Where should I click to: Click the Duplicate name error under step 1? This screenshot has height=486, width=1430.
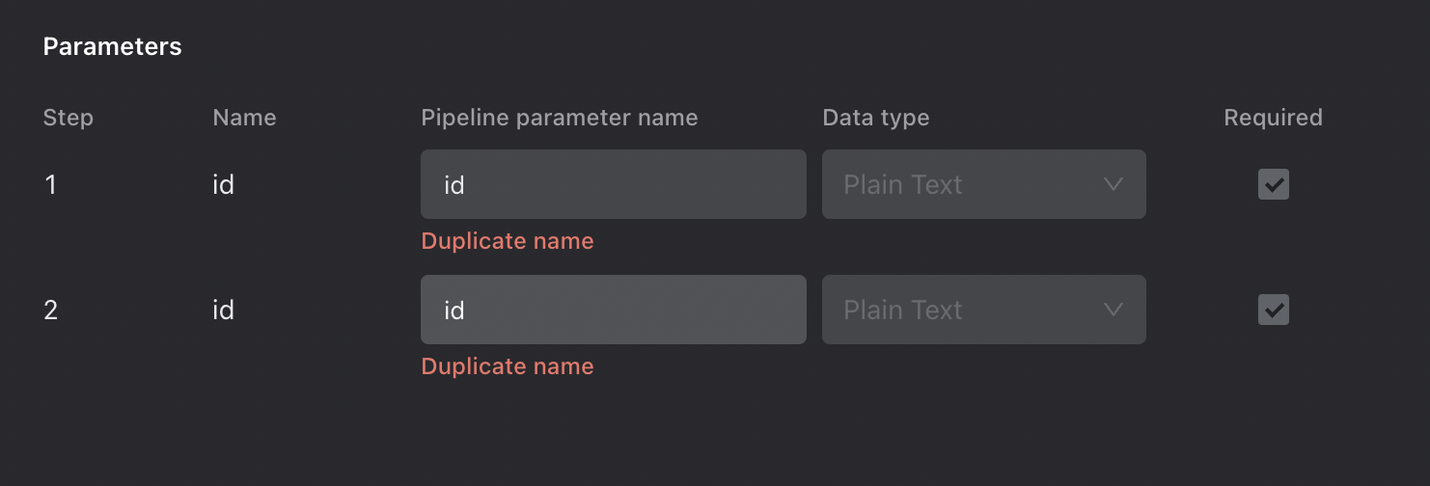pos(508,241)
